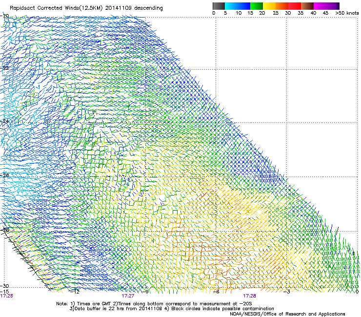Click the '-15' longitude axis label

tap(4, 292)
